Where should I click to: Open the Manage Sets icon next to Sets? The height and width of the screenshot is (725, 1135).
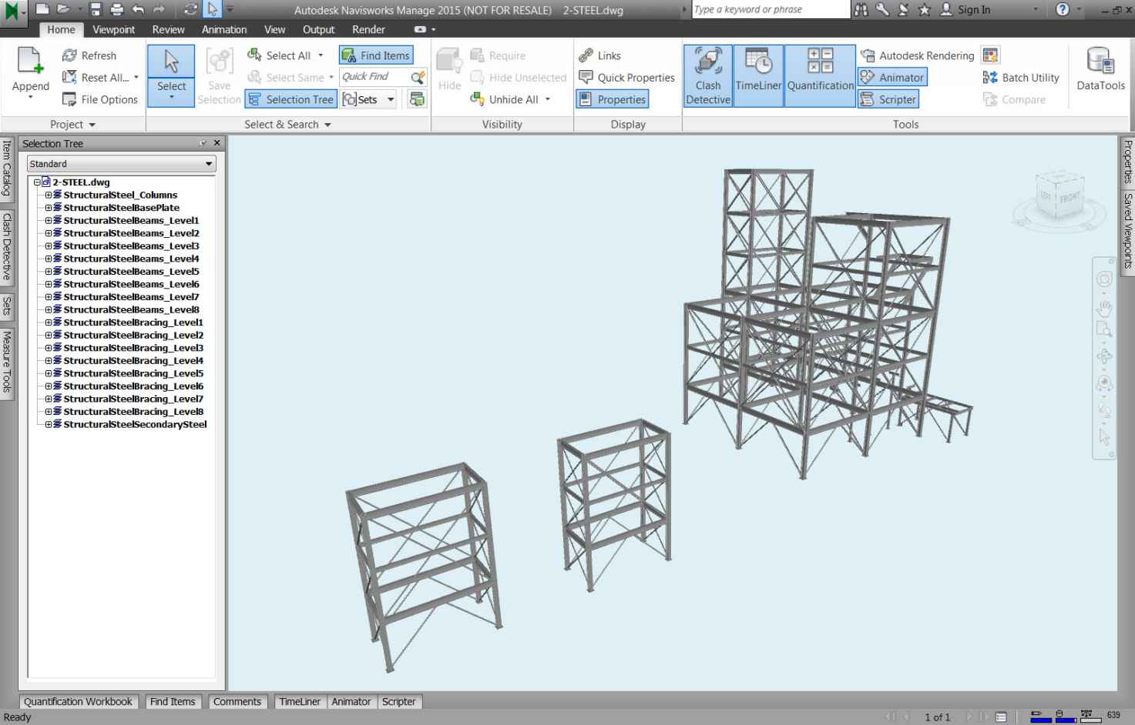pyautogui.click(x=417, y=99)
